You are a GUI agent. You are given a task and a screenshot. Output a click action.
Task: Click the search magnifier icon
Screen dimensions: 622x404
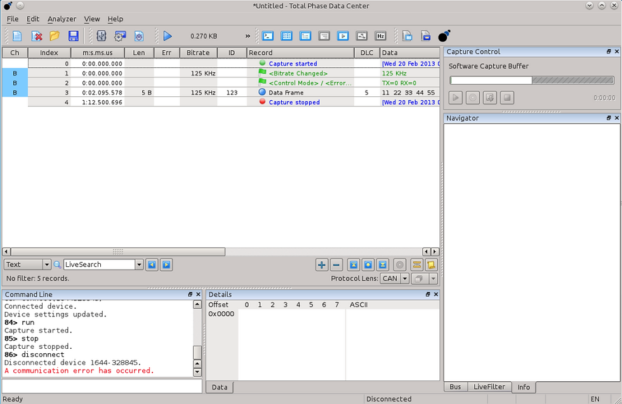pyautogui.click(x=57, y=264)
